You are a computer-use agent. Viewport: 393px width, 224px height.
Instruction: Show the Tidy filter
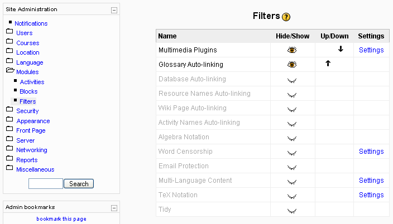(x=292, y=210)
